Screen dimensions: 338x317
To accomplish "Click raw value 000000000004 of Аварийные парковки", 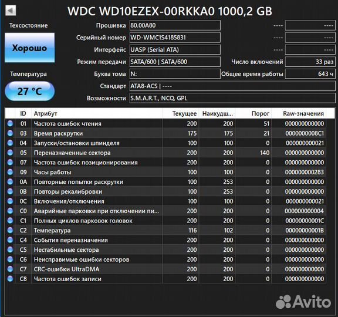I will click(304, 211).
